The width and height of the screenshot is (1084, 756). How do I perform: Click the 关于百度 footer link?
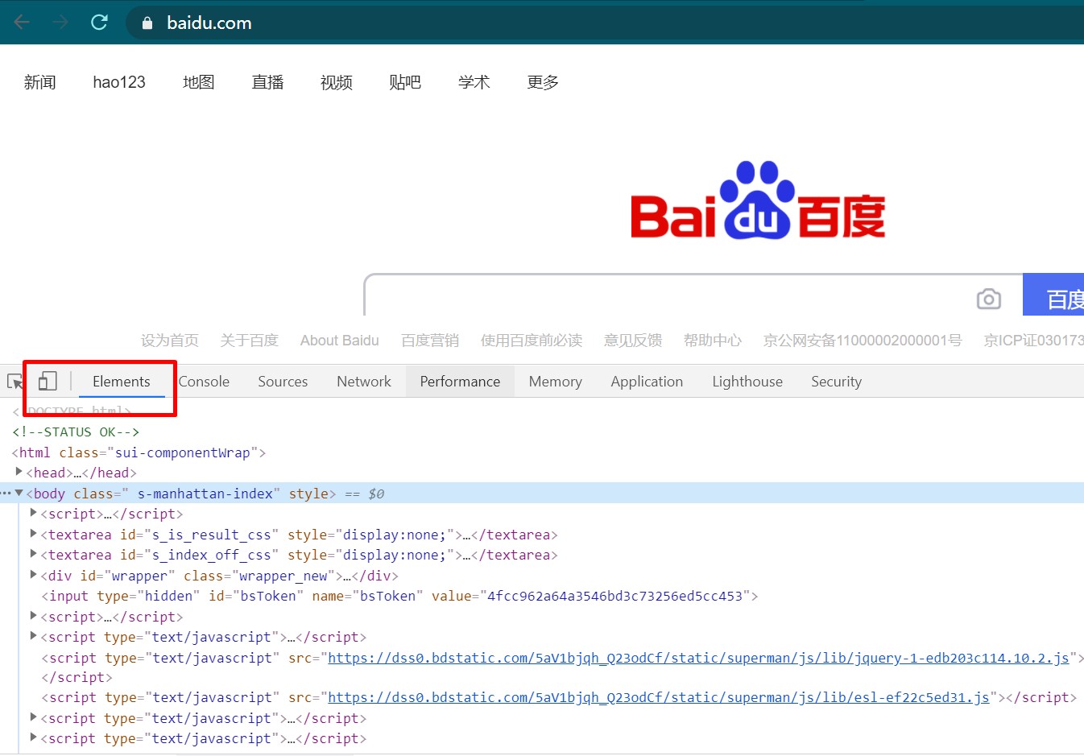click(250, 341)
